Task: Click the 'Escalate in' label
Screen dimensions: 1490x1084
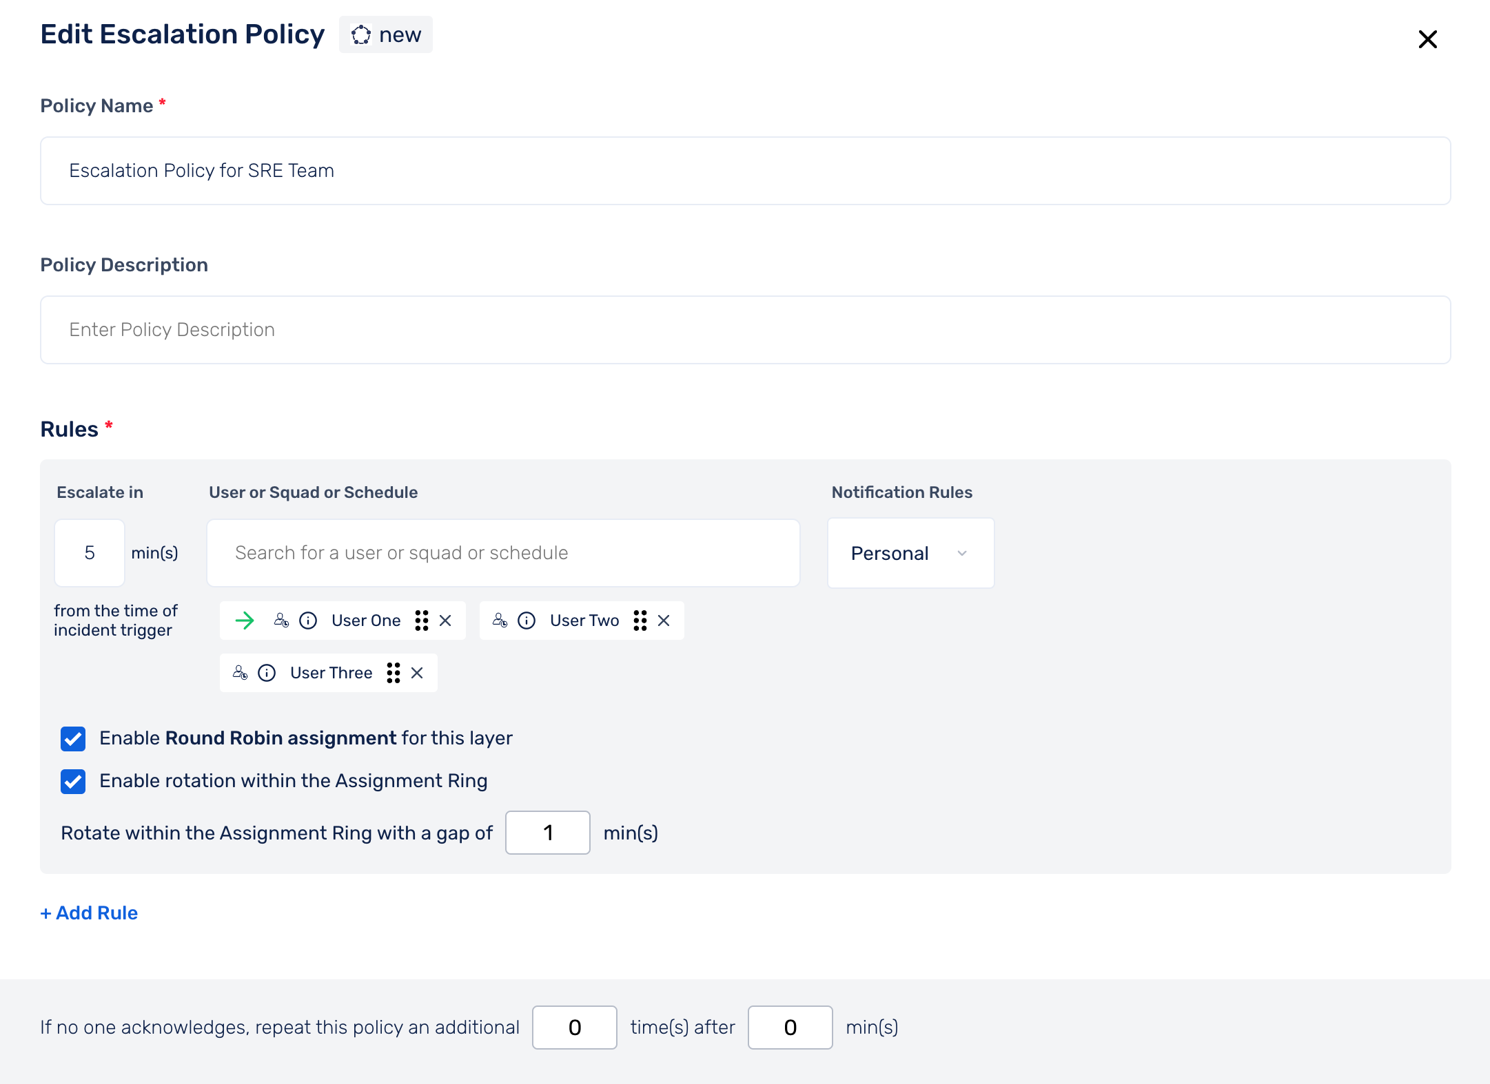Action: point(100,492)
